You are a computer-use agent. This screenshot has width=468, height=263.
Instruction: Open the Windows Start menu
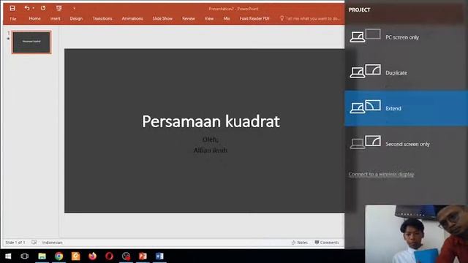pos(8,256)
